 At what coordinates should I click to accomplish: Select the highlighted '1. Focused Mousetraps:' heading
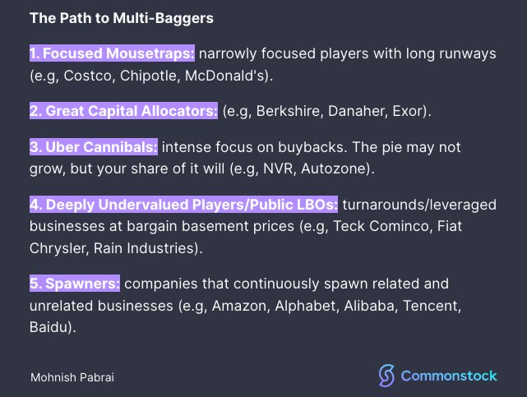pos(113,53)
